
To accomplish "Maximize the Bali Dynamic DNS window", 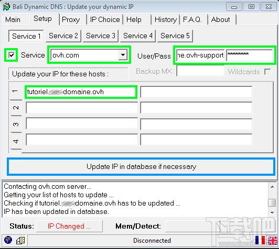I will [251, 7].
